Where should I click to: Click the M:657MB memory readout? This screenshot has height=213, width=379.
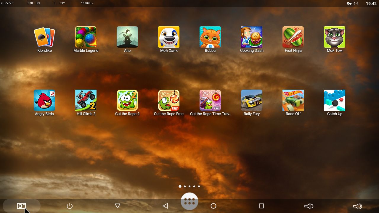7,3
